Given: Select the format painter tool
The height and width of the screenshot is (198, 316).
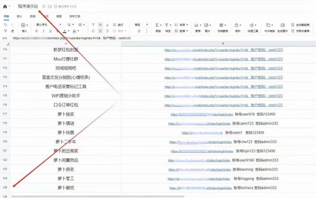Looking at the screenshot, I should pos(6,31).
